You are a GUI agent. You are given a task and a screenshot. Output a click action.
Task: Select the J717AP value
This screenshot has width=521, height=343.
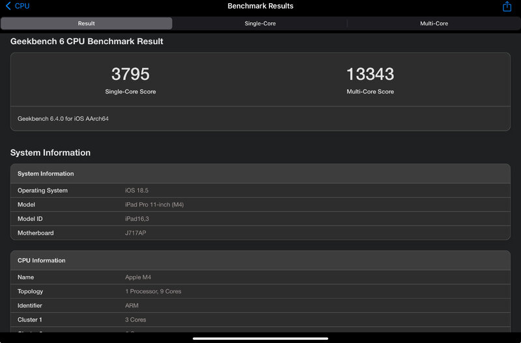135,233
